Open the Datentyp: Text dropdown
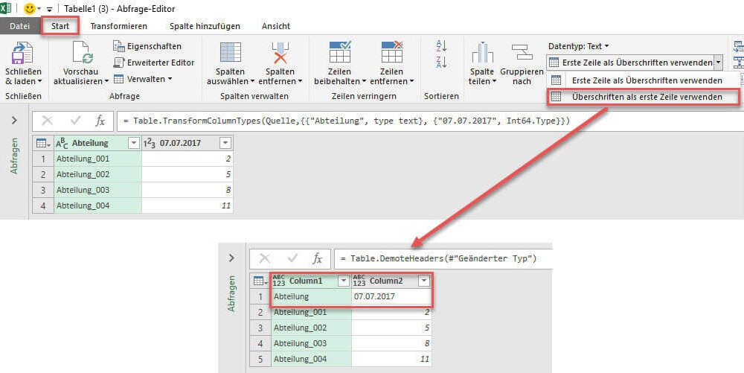The width and height of the screenshot is (744, 373). click(x=578, y=46)
